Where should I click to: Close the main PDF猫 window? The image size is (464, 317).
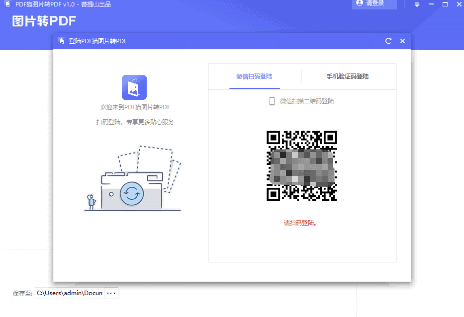click(458, 4)
